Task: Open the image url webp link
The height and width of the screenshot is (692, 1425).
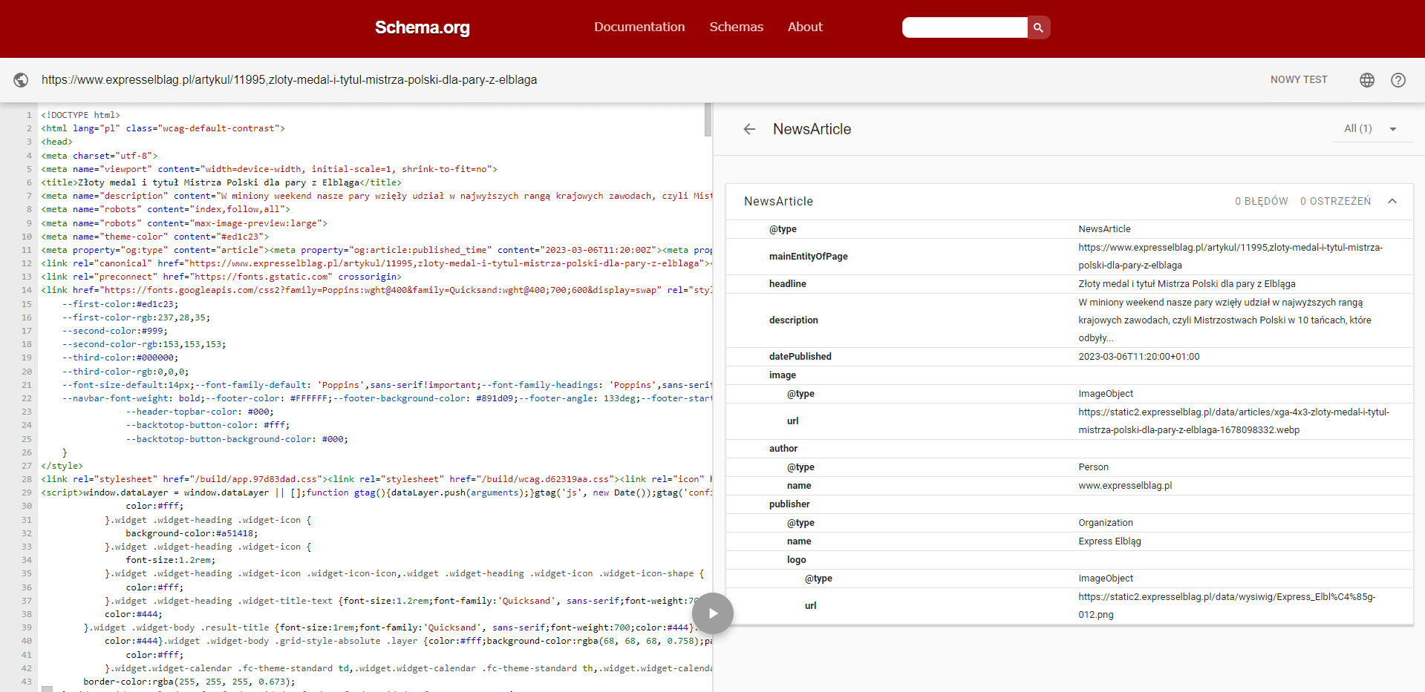Action: click(x=1233, y=421)
